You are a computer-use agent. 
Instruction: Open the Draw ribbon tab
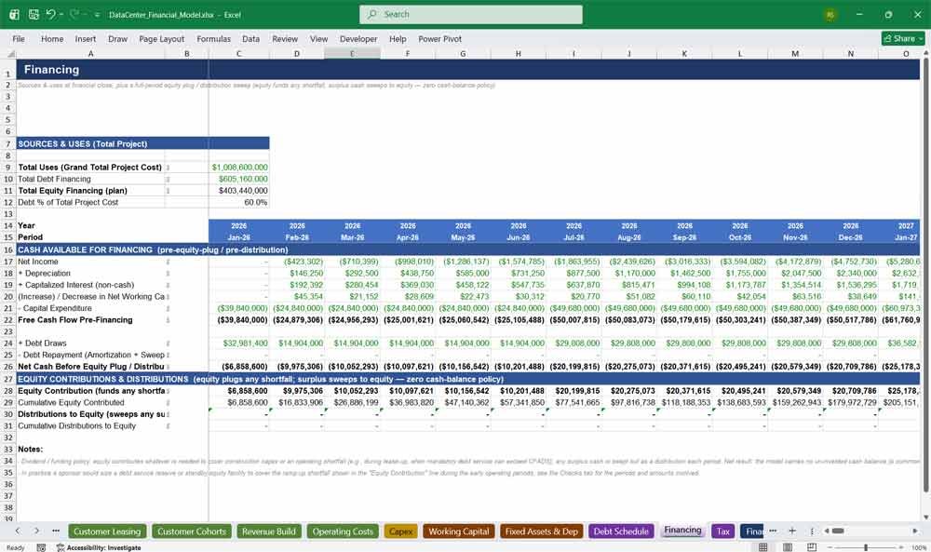[x=117, y=38]
